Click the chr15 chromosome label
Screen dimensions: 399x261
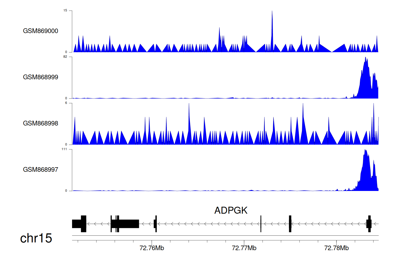(x=36, y=238)
